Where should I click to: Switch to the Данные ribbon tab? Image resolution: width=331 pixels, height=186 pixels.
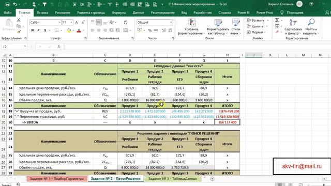pos(138,12)
